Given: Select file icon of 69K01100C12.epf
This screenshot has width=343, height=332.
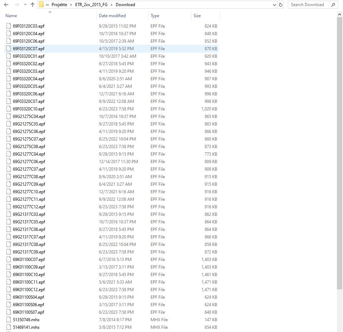Looking at the screenshot, I should pos(9,290).
